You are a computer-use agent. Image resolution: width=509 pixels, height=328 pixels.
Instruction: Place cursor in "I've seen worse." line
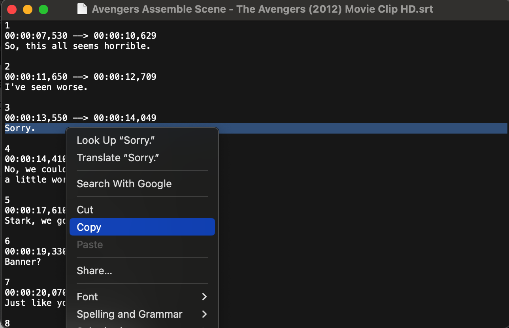pyautogui.click(x=46, y=87)
